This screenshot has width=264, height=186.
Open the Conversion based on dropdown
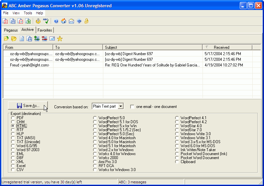pos(121,106)
